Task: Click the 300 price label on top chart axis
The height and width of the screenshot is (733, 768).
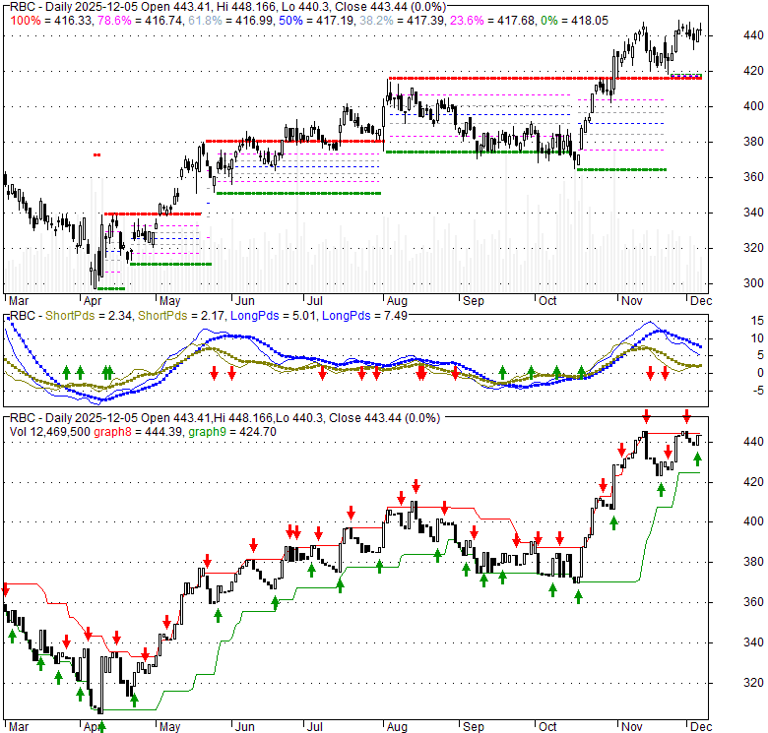Action: click(753, 282)
